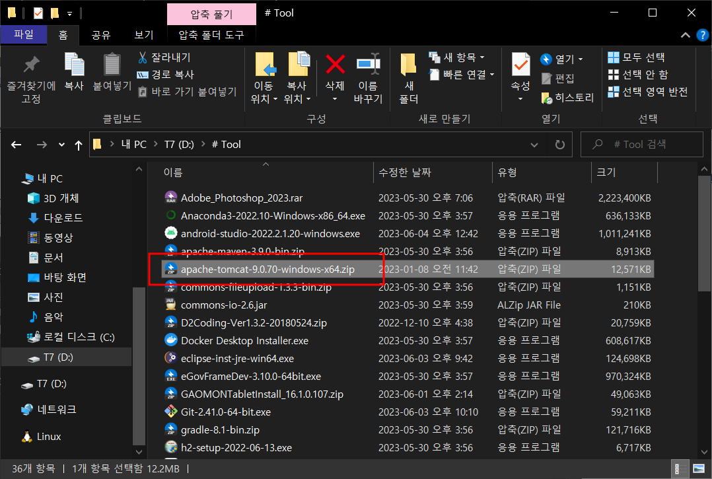Click 선택 영역 반전 (Invert selection)
The width and height of the screenshot is (712, 479).
(x=648, y=92)
